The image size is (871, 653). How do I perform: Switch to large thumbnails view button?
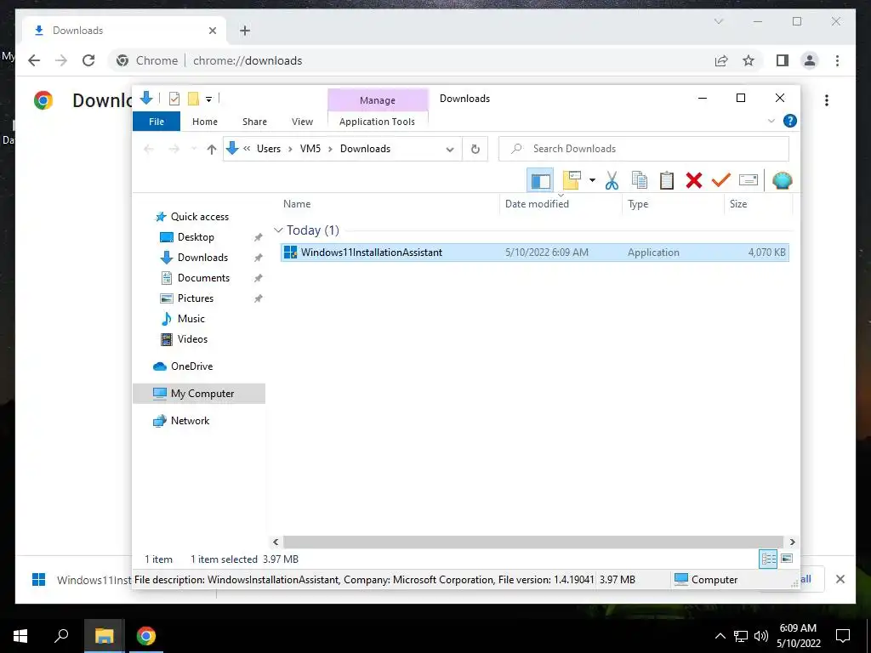pyautogui.click(x=787, y=559)
